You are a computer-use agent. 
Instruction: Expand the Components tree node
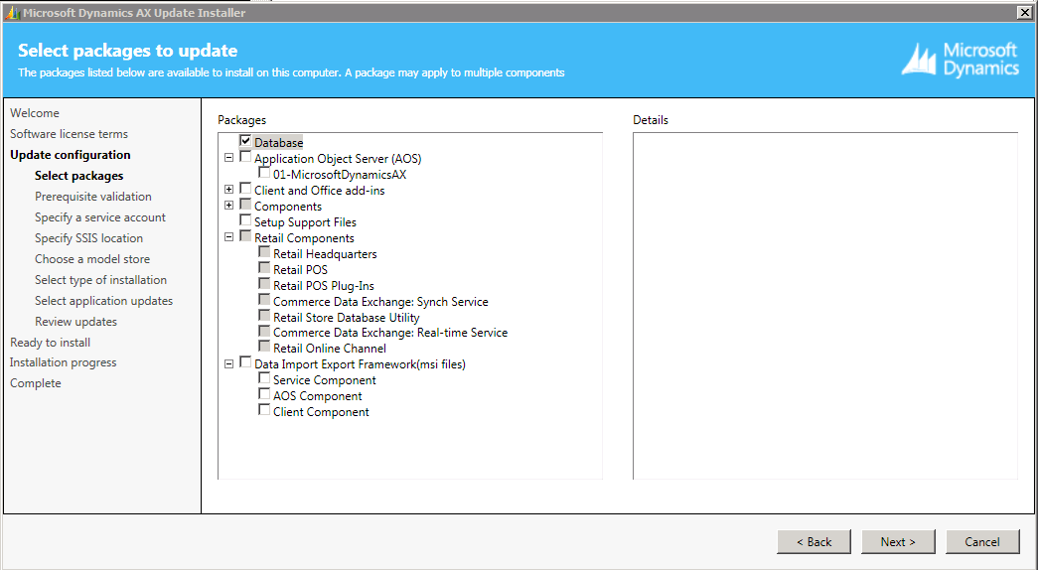(229, 206)
